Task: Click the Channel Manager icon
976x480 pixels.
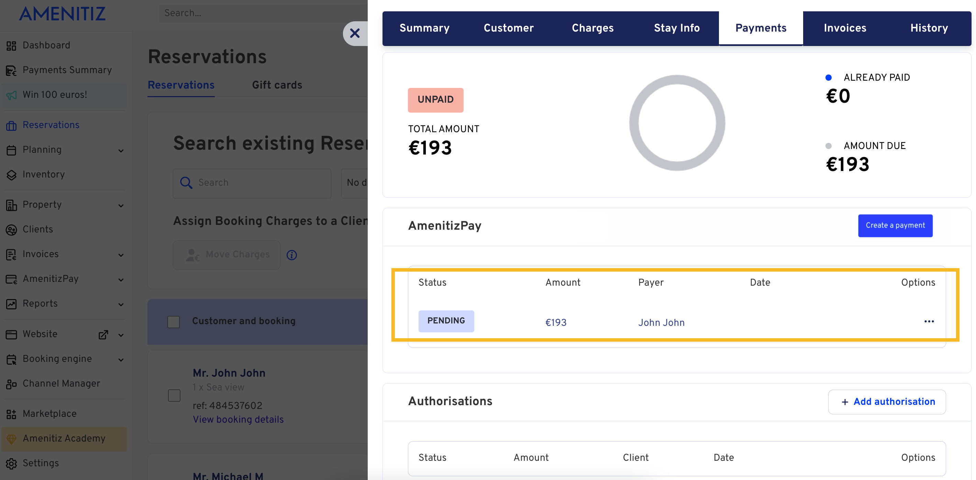Action: 11,384
